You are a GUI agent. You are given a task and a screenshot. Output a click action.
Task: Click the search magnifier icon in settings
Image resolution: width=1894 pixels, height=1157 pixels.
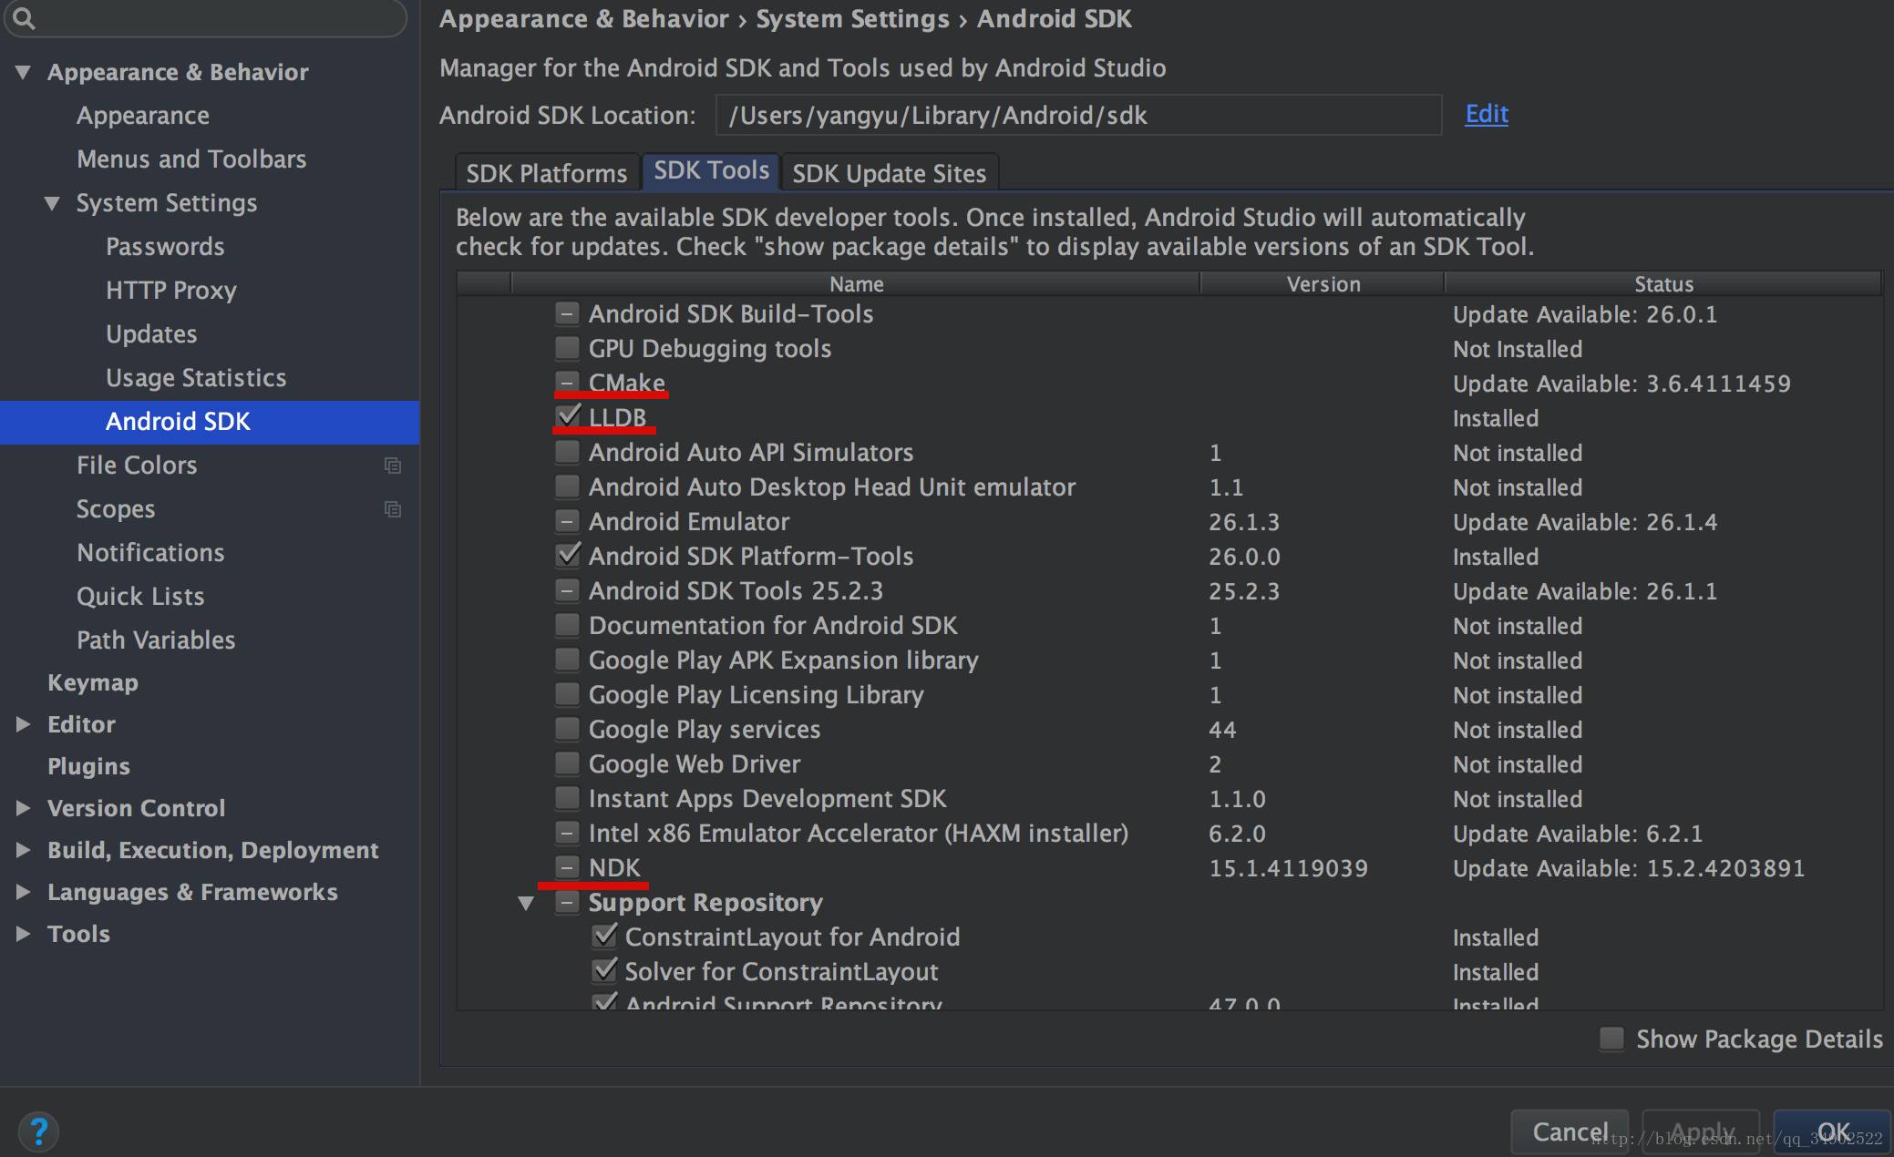pyautogui.click(x=25, y=17)
